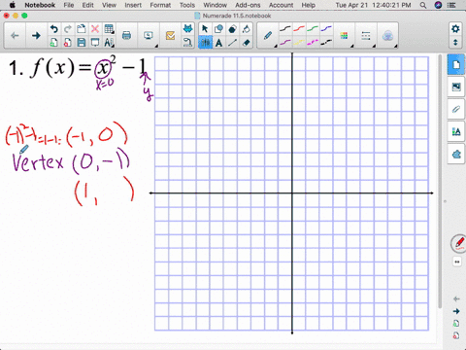Open the screen capture display tool

point(149,36)
